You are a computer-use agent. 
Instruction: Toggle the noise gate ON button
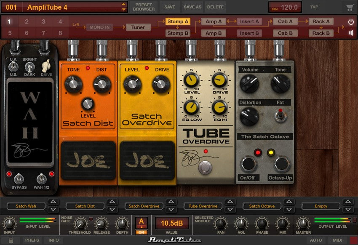(x=141, y=232)
